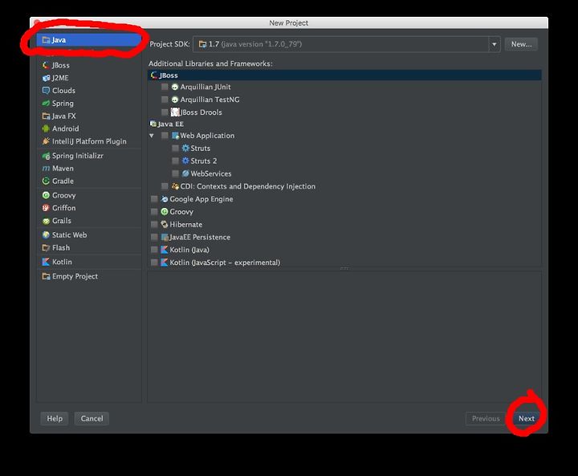The height and width of the screenshot is (476, 578).
Task: Enable Kotlin (JavaScript - experimental) checkbox
Action: [x=154, y=262]
